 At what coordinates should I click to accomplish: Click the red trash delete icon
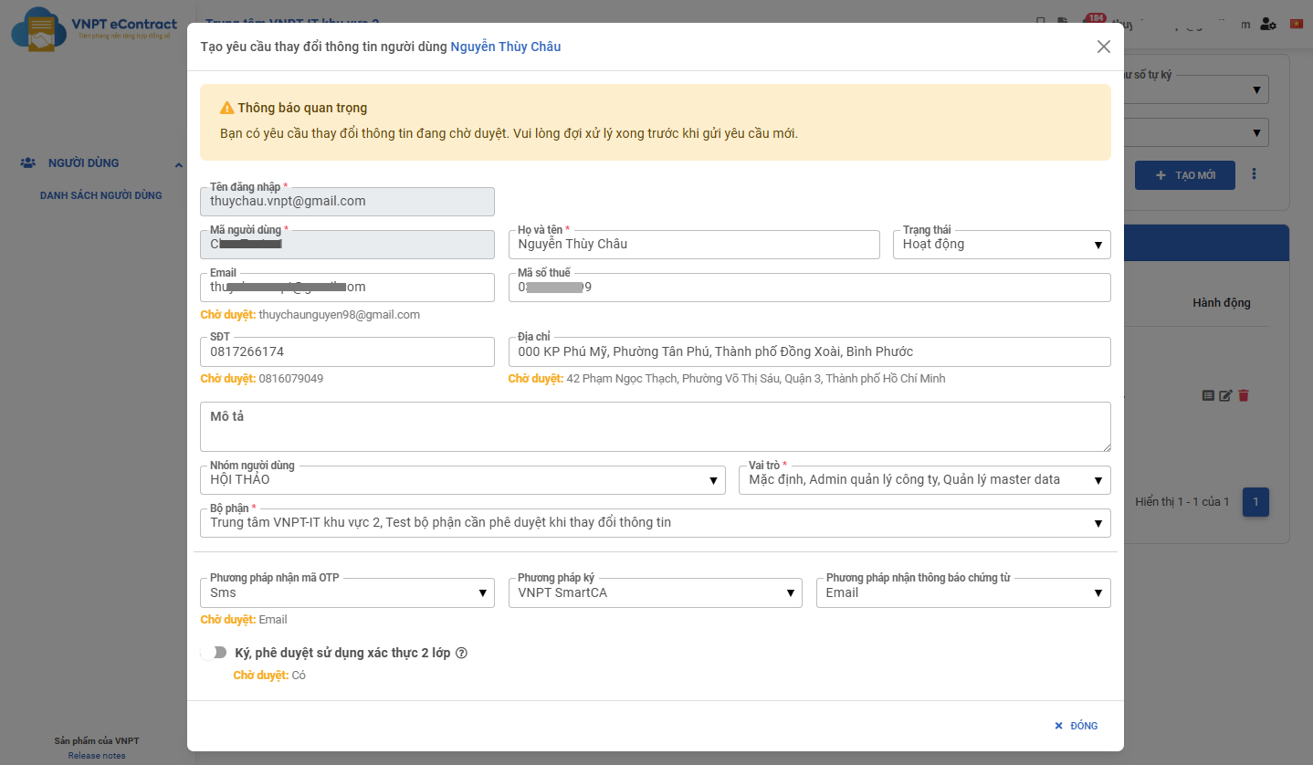(1244, 395)
